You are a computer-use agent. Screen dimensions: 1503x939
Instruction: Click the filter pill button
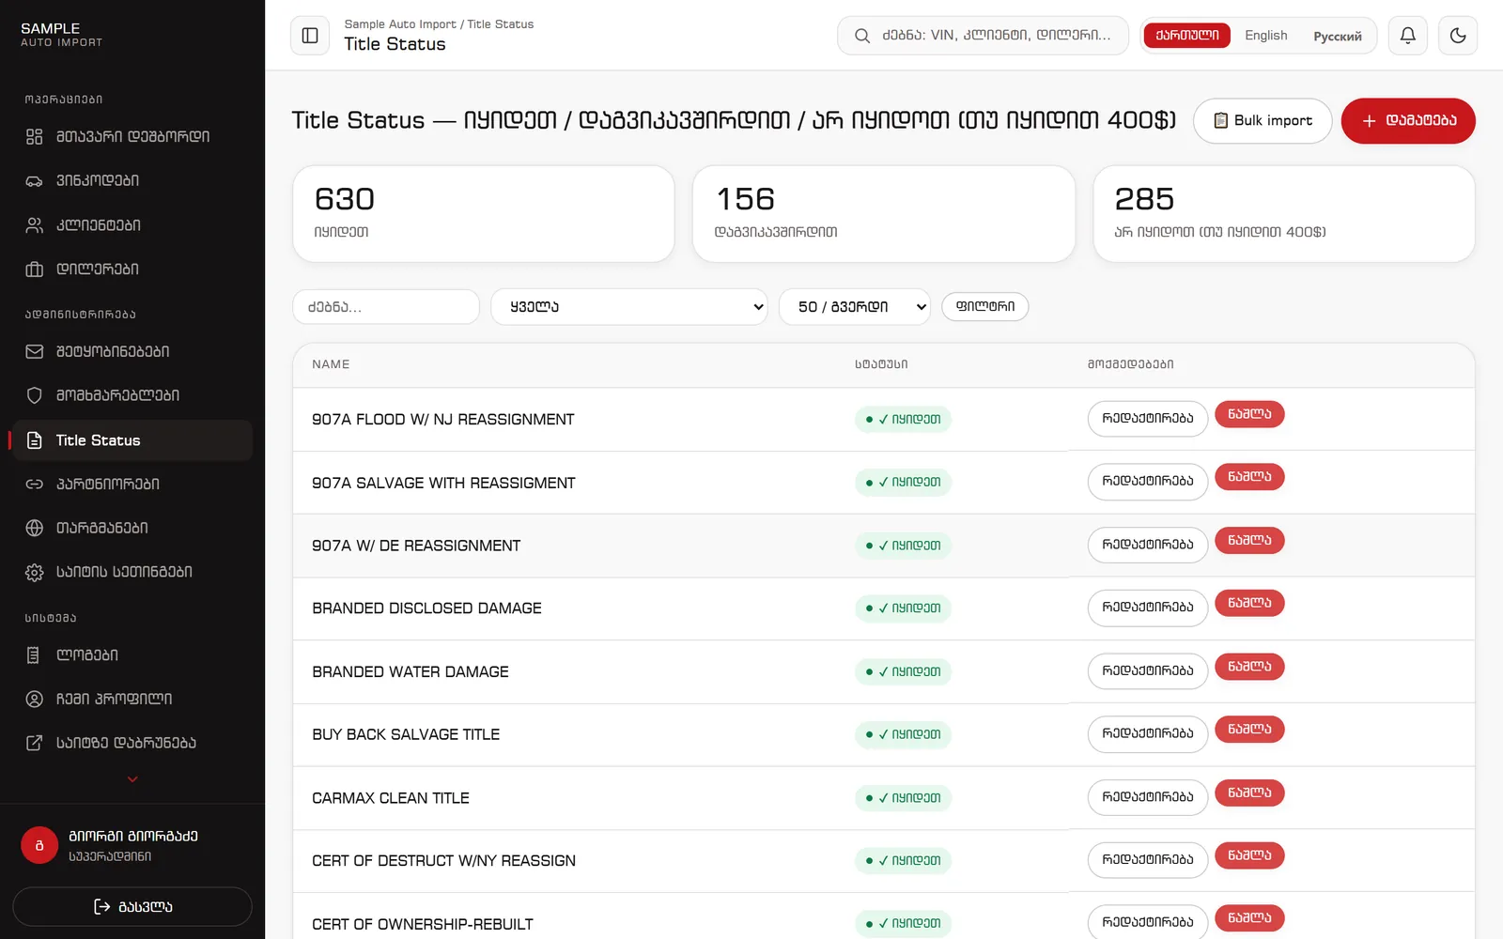tap(985, 307)
